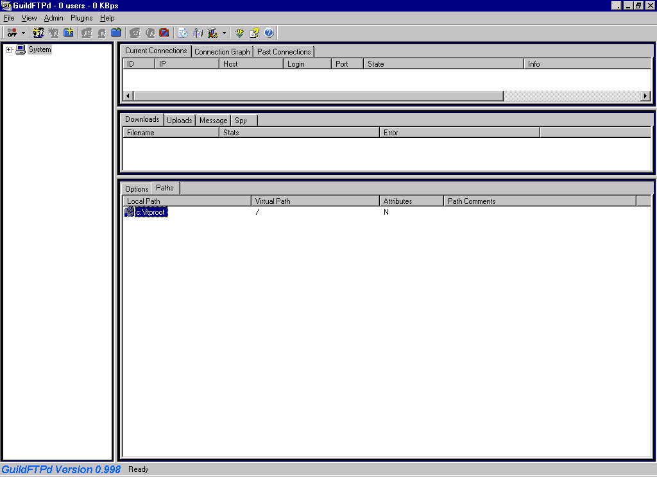This screenshot has height=477, width=657.
Task: Switch to the Uploads tab
Action: (180, 120)
